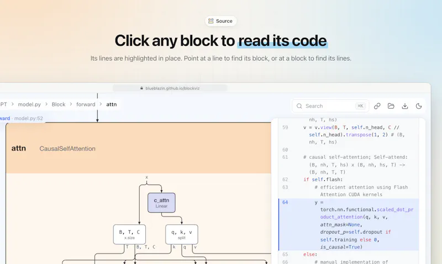Click chevron between forward and attn
Viewport: 442px width, 264px height.
pos(101,104)
